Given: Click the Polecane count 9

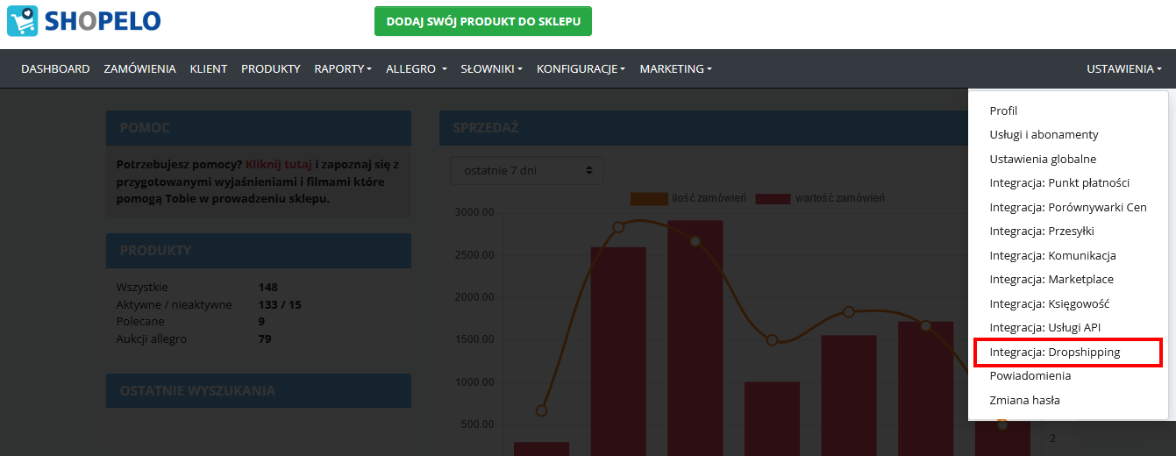Looking at the screenshot, I should (x=262, y=321).
